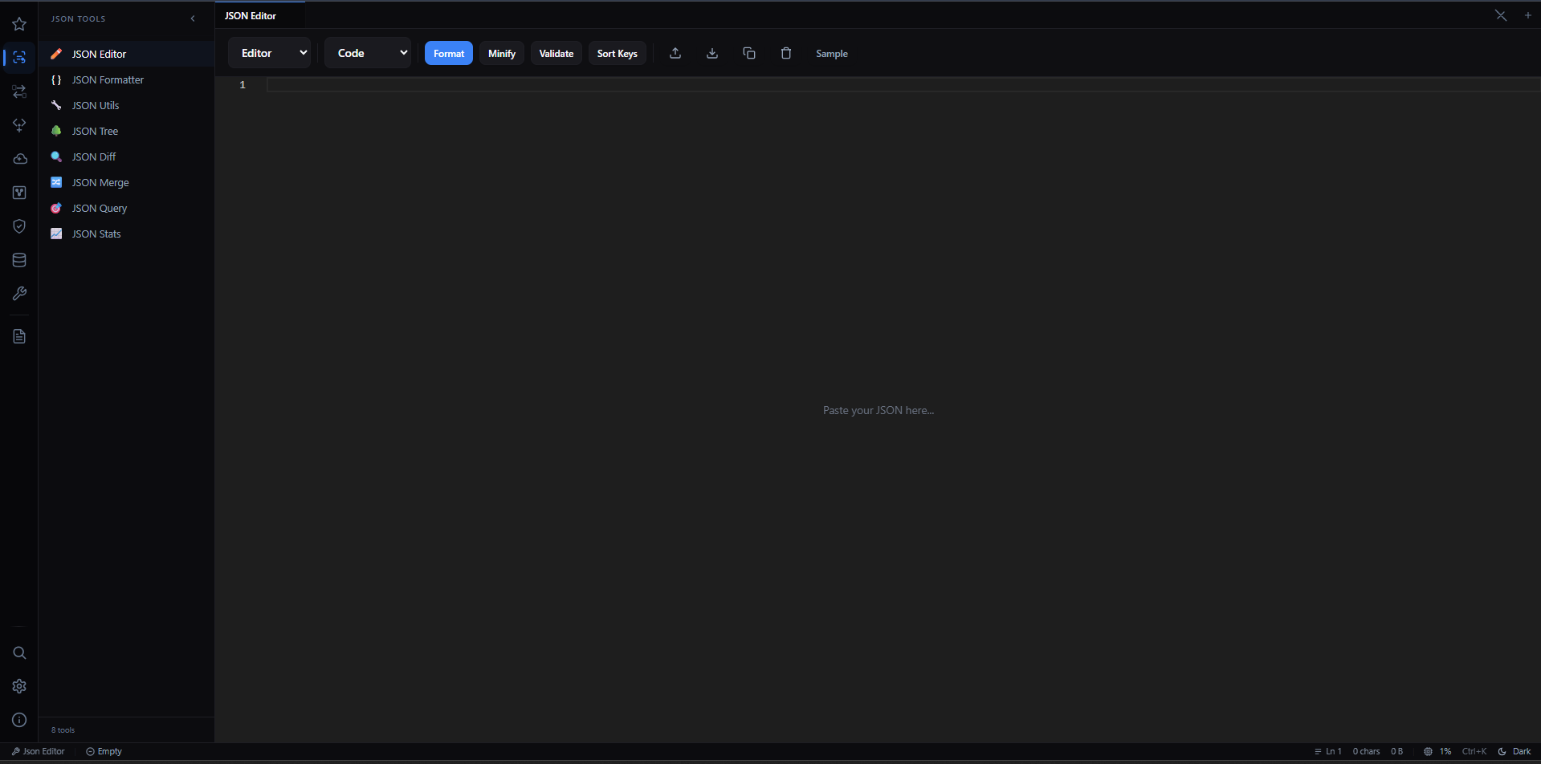The width and height of the screenshot is (1541, 764).
Task: Switch to the JSON Editor tab
Action: (x=259, y=15)
